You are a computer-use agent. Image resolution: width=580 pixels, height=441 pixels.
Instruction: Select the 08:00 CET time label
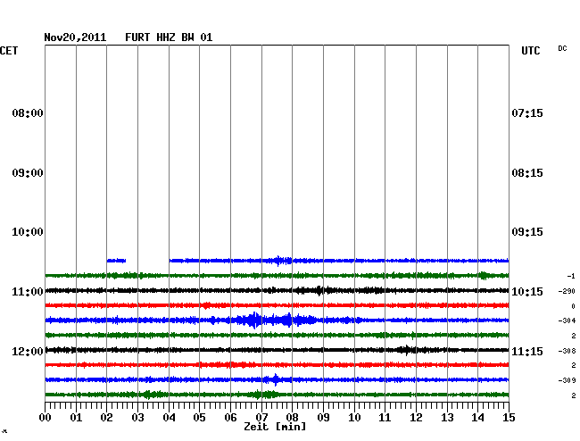coord(28,113)
